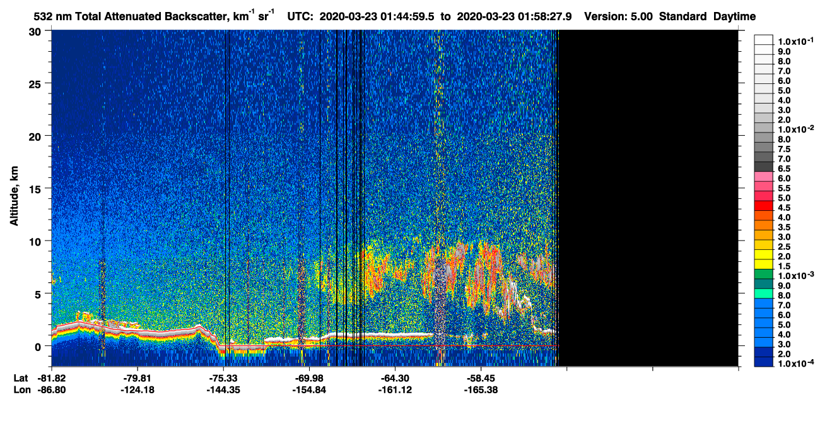Click the yellow 1.5 swatch in color scale
820x421 pixels.
[764, 265]
